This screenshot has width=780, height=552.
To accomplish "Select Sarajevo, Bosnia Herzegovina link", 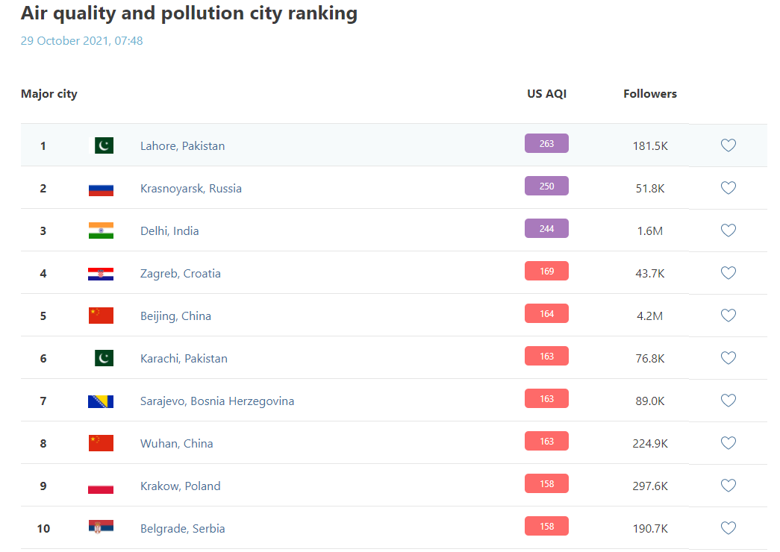I will pyautogui.click(x=216, y=401).
